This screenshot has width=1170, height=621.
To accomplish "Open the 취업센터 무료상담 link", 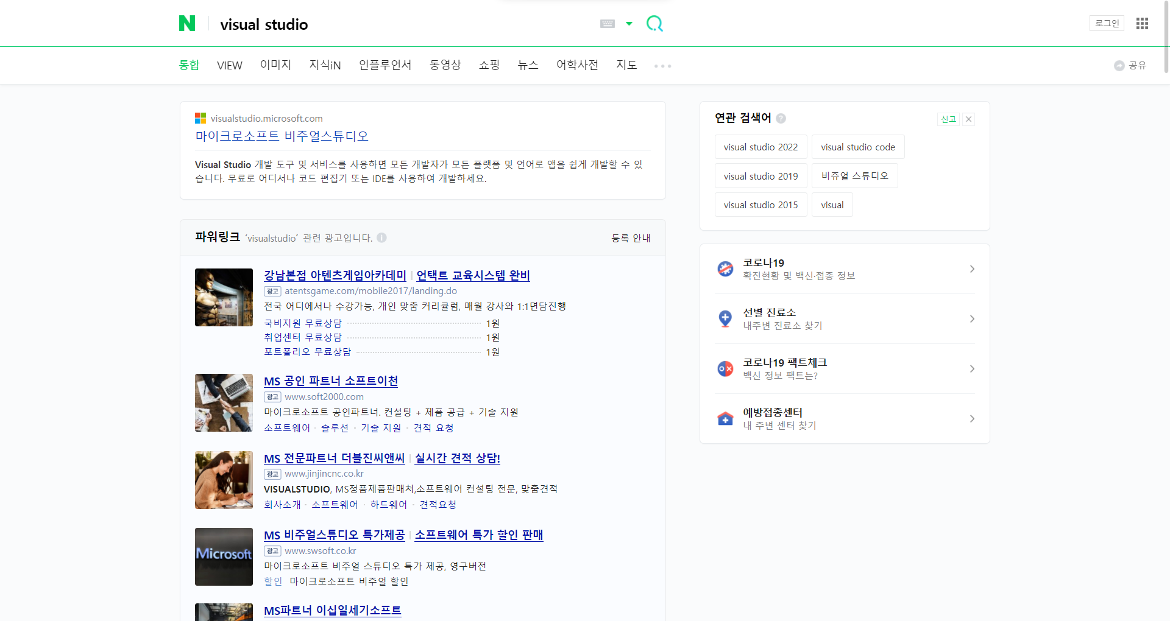I will [303, 337].
